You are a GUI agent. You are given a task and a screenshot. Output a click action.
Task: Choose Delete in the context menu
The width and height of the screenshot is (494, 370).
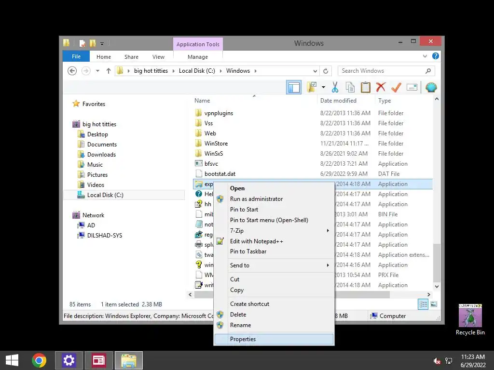pyautogui.click(x=274, y=314)
